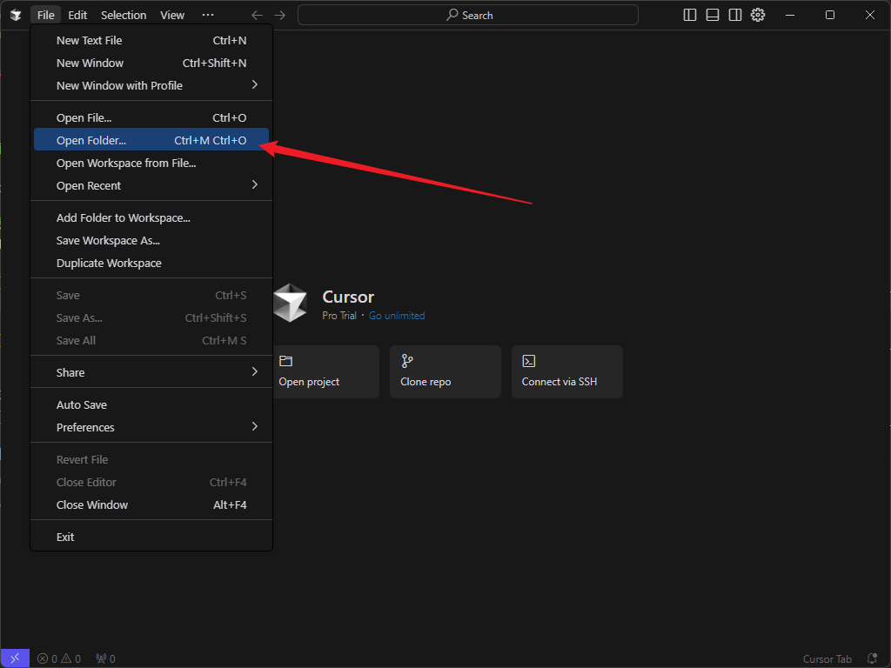Choose New Text File
The width and height of the screenshot is (891, 668).
151,40
